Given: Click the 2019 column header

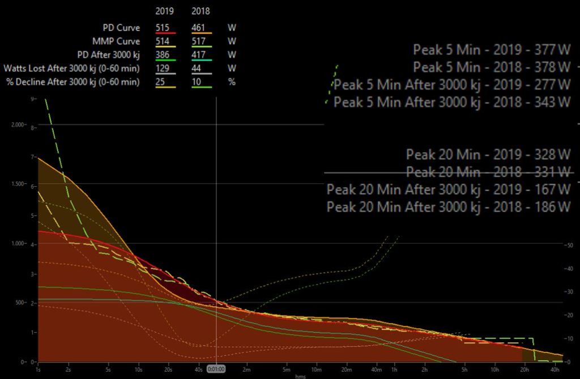Looking at the screenshot, I should tap(165, 11).
